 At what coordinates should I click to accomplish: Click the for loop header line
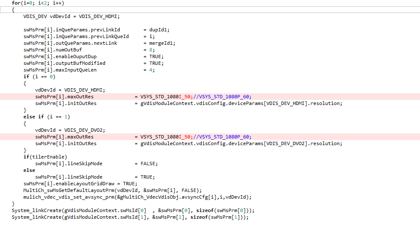click(x=38, y=3)
